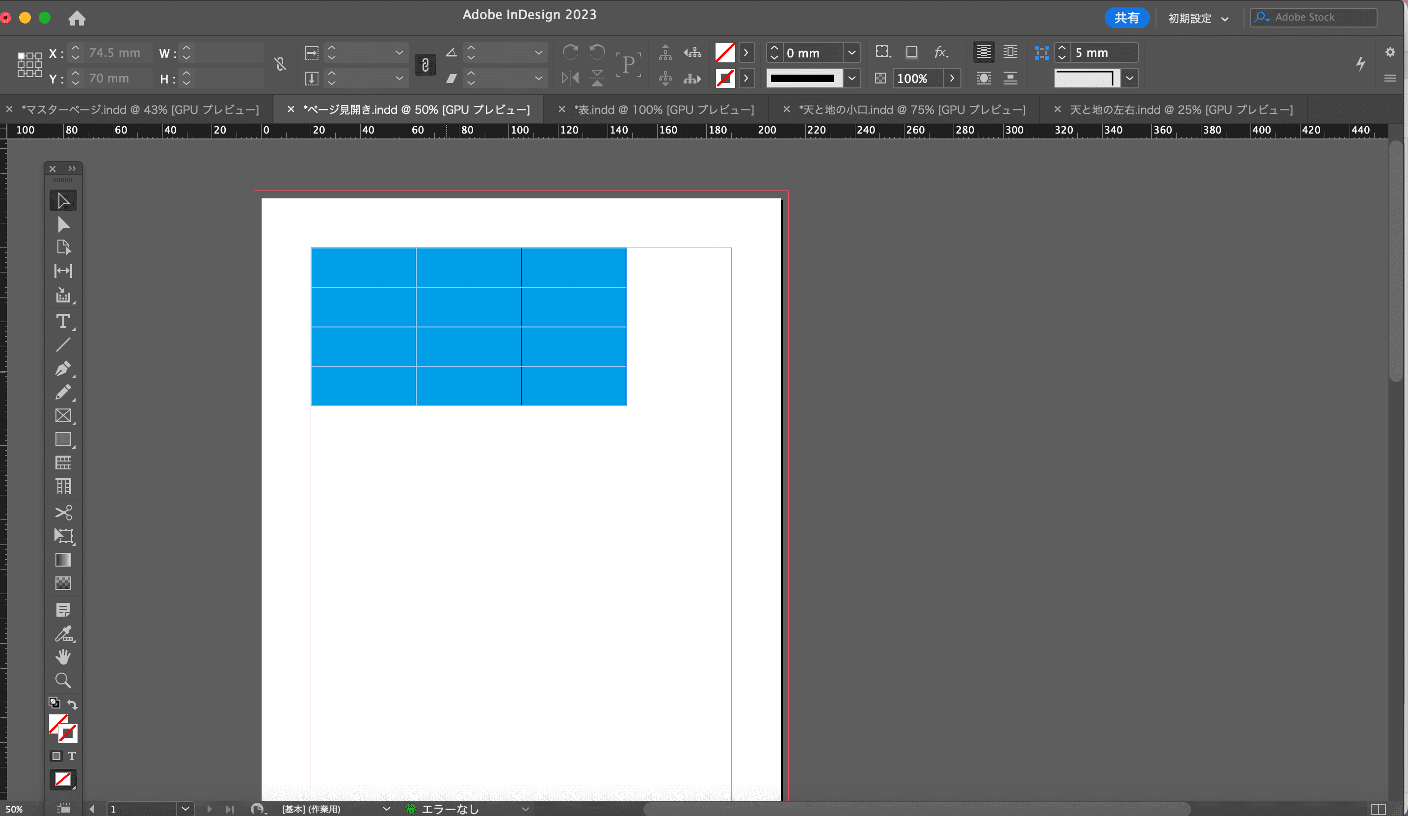Go to the previous page arrow
Screen dimensions: 1408x816
[x=92, y=809]
